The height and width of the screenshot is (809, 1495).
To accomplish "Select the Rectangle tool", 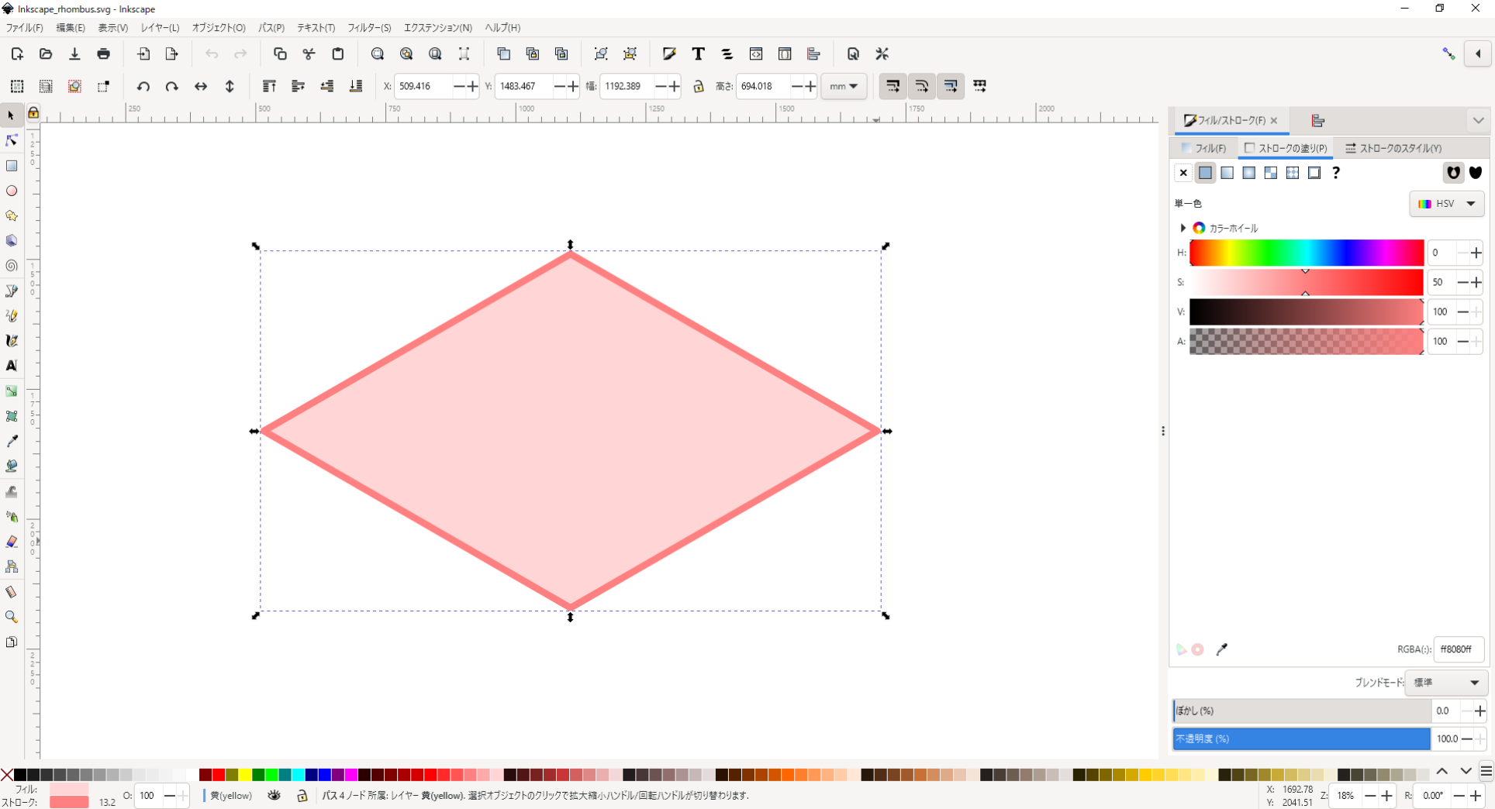I will [12, 166].
